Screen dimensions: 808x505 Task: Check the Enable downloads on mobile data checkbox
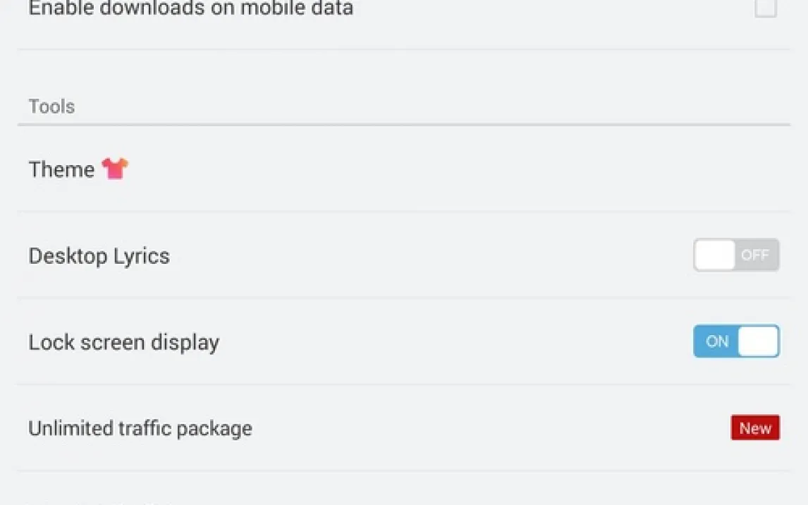765,8
